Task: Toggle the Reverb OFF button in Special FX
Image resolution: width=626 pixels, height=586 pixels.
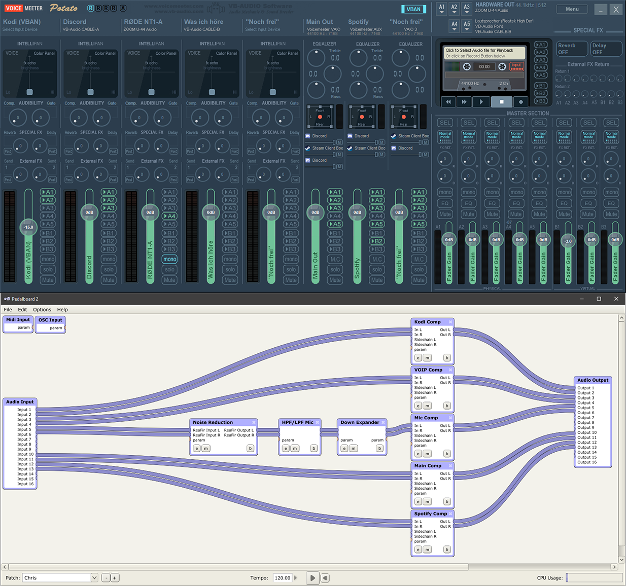Action: 572,49
